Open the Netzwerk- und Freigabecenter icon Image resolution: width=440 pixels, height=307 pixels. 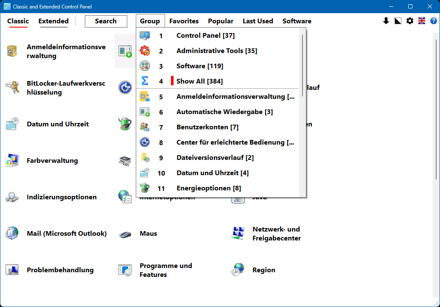click(x=238, y=234)
